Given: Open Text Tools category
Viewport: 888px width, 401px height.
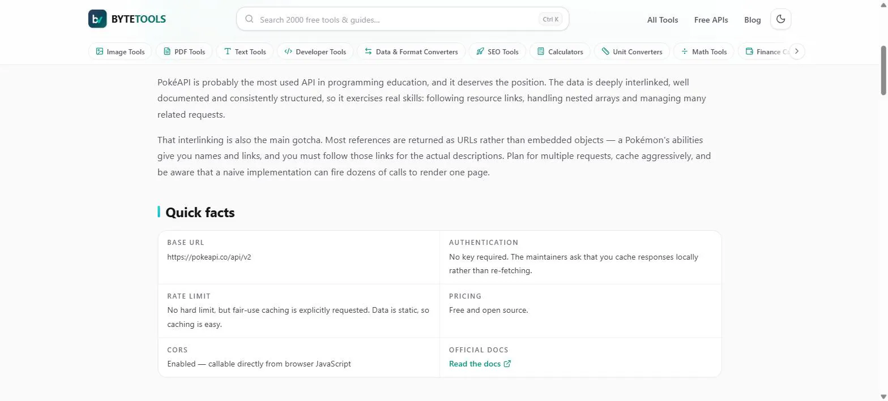Looking at the screenshot, I should [x=245, y=51].
